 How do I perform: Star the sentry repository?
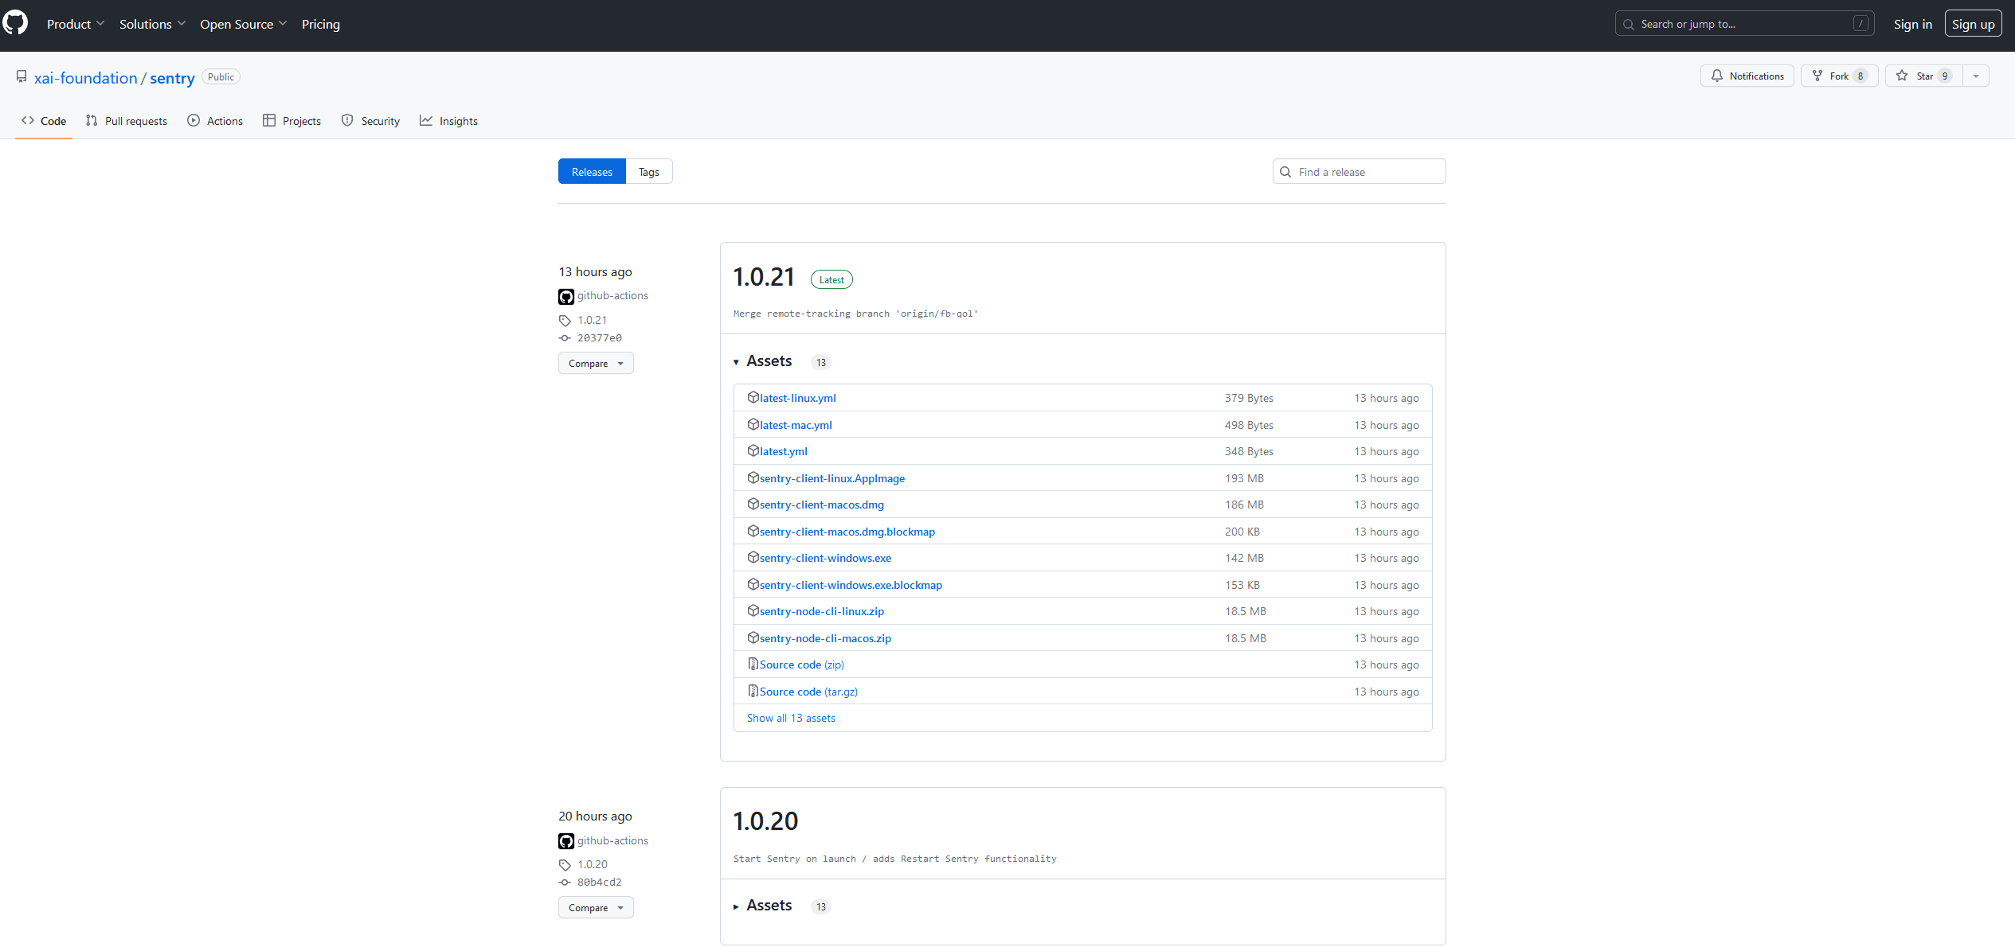tap(1925, 76)
